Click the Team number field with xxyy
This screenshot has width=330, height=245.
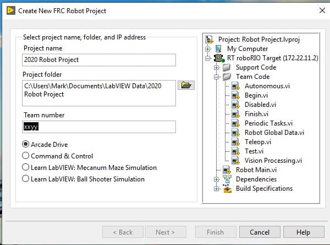point(99,127)
